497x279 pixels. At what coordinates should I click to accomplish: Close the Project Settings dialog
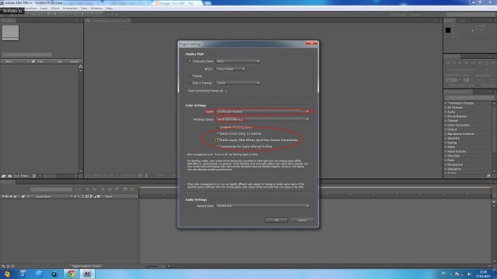311,43
